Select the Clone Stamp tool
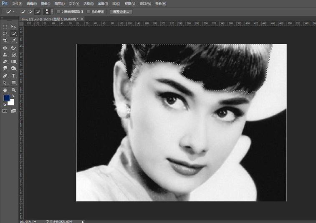Image resolution: width=316 pixels, height=223 pixels. point(5,55)
